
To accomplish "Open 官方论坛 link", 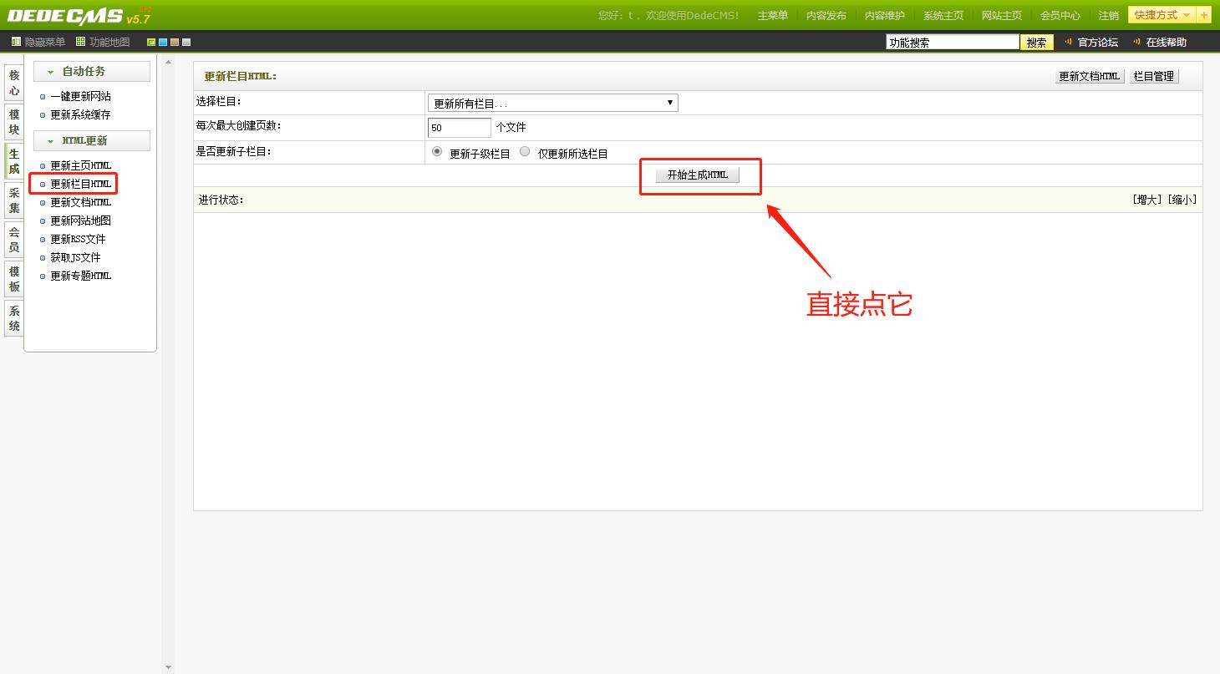I will 1097,42.
